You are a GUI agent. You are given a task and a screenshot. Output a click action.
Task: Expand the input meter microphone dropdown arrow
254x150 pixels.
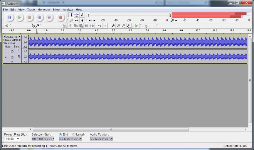(x=176, y=21)
